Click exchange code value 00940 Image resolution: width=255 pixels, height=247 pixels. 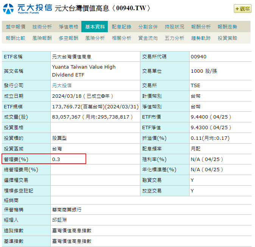point(198,57)
